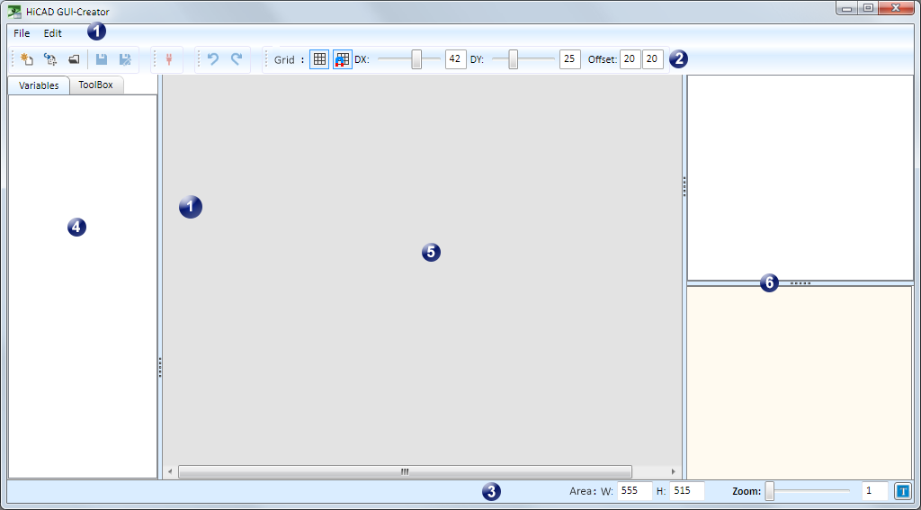Click the red plug icon in toolbar
This screenshot has height=510, width=921.
(x=168, y=59)
